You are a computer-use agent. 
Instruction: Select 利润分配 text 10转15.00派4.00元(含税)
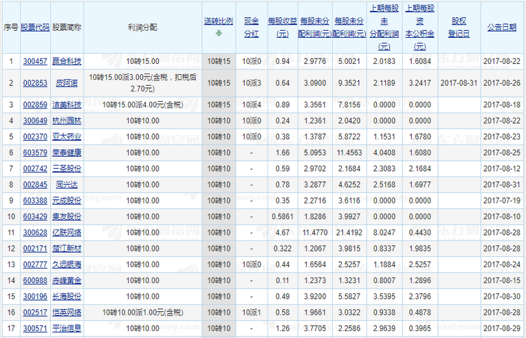[142, 105]
